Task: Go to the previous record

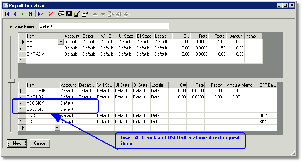Action: [x=15, y=14]
